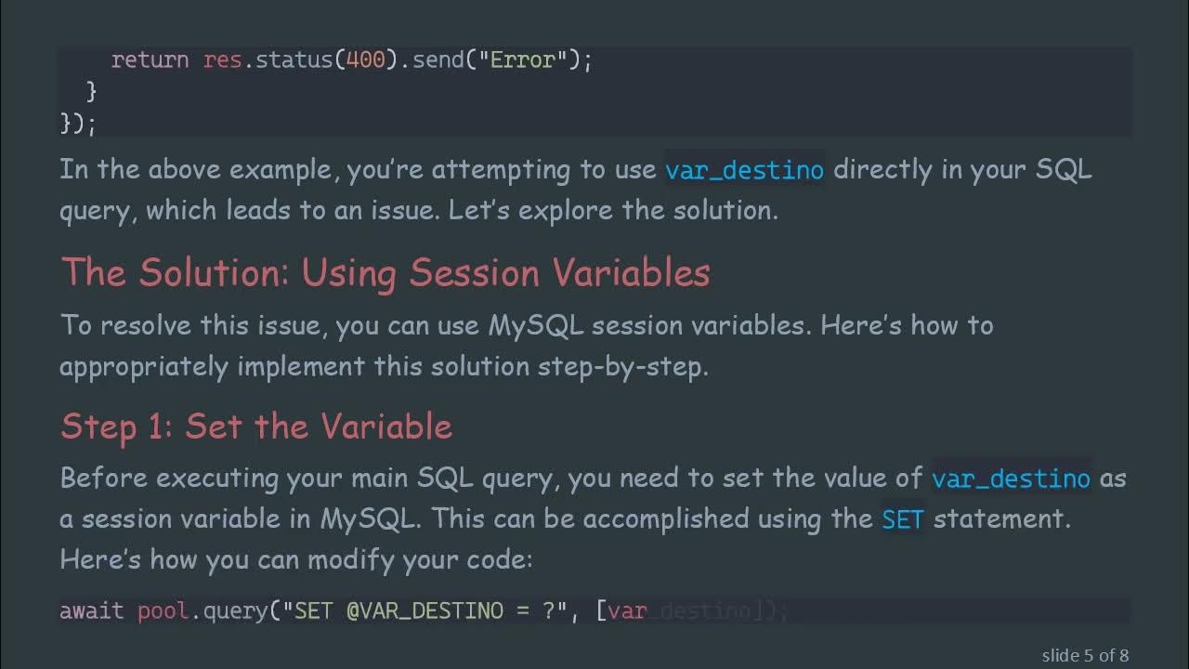
Task: Click the blue var_destino before "directly in your SQL"
Action: [744, 170]
